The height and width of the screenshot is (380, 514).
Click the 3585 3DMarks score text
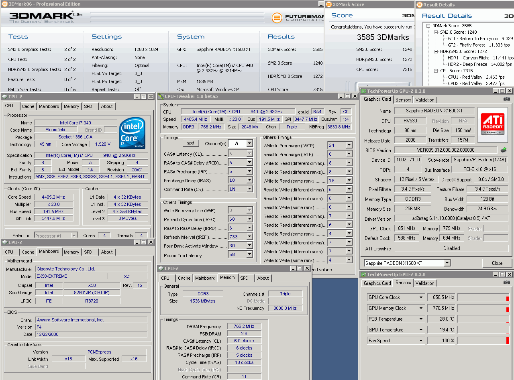tap(383, 37)
